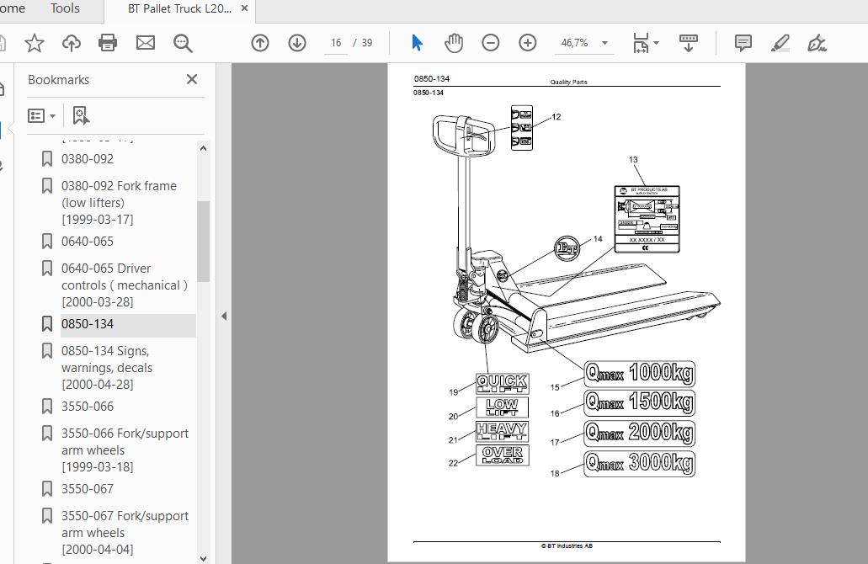Add a new bookmark
The width and height of the screenshot is (868, 564).
(81, 115)
